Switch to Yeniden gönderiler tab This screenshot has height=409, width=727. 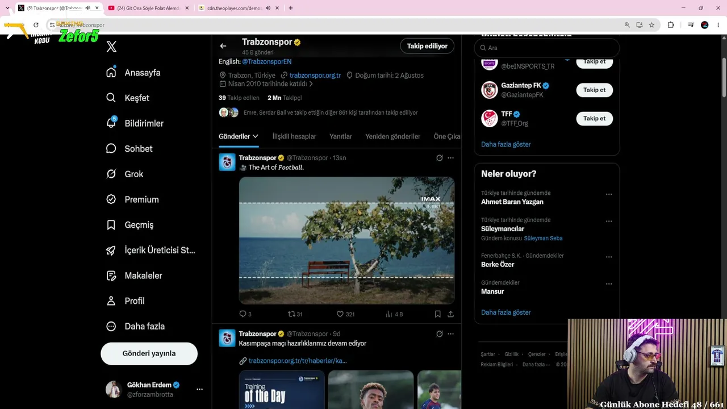pyautogui.click(x=393, y=136)
